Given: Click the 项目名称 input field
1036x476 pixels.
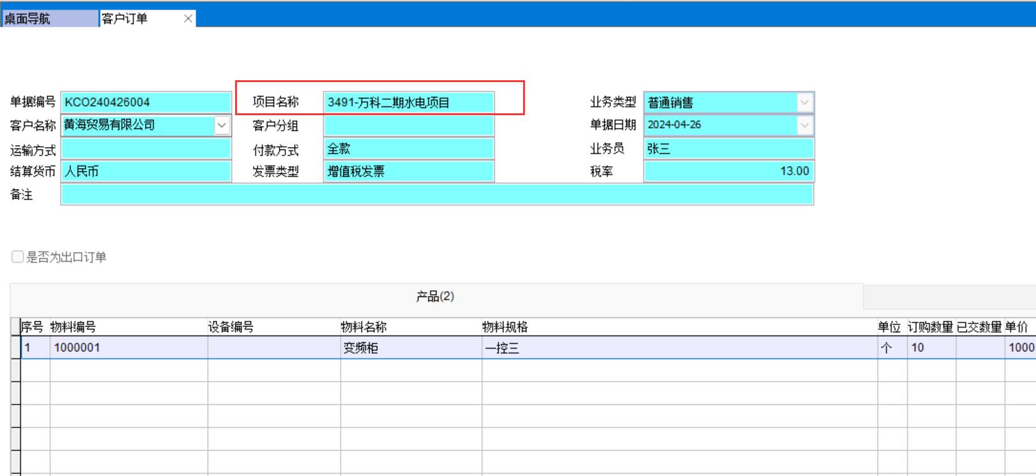Looking at the screenshot, I should tap(408, 102).
